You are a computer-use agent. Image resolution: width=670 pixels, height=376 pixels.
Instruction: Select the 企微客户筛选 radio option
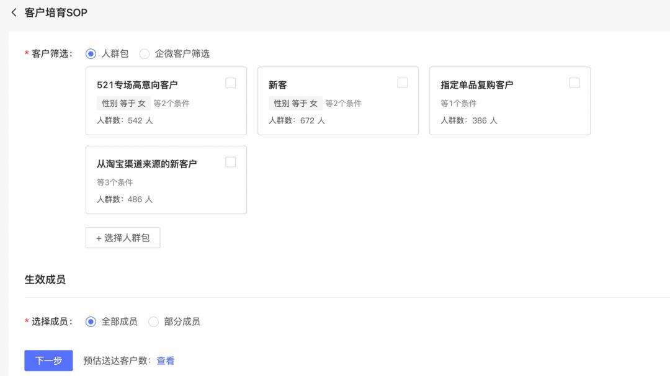coord(145,54)
